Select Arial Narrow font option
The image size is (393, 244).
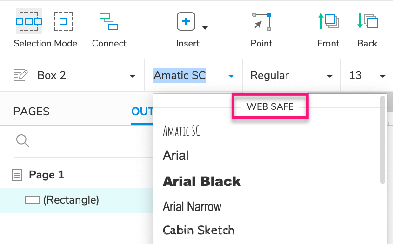[192, 206]
